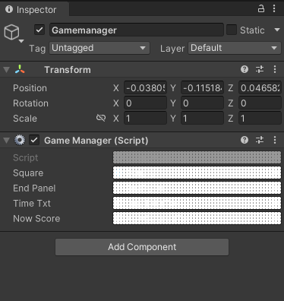Click the Add Component button
This screenshot has height=301, width=284.
(142, 247)
